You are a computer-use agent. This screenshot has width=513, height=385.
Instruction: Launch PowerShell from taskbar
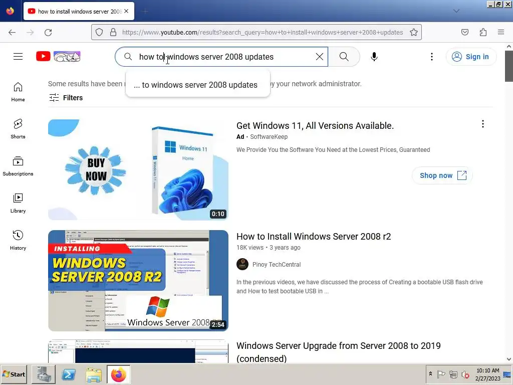pyautogui.click(x=69, y=374)
